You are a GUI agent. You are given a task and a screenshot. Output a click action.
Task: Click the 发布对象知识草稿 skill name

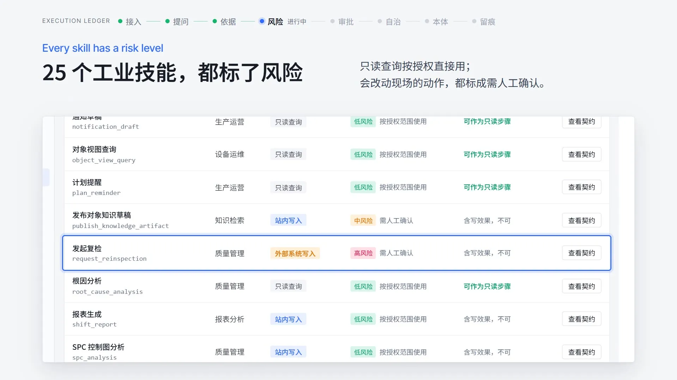102,215
